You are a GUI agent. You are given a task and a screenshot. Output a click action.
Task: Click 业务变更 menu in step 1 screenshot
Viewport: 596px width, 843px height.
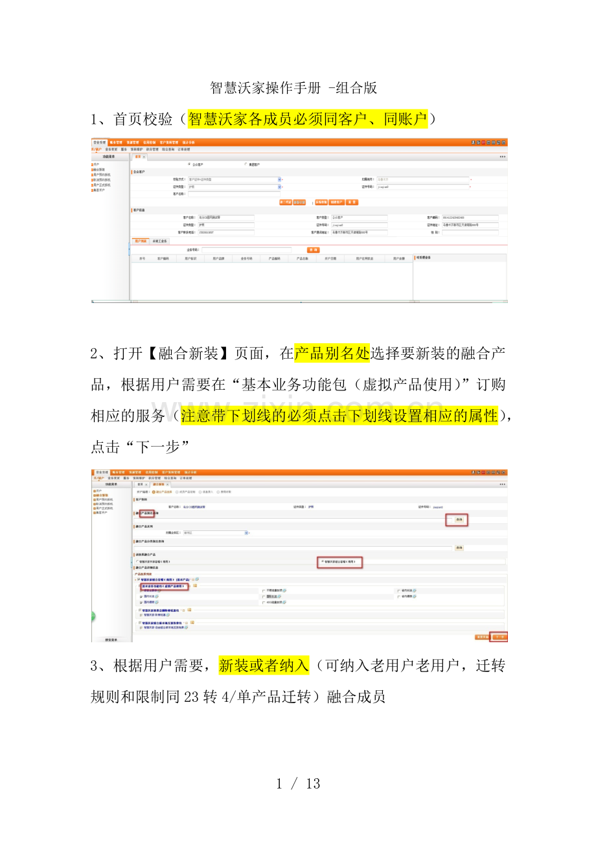click(x=111, y=150)
